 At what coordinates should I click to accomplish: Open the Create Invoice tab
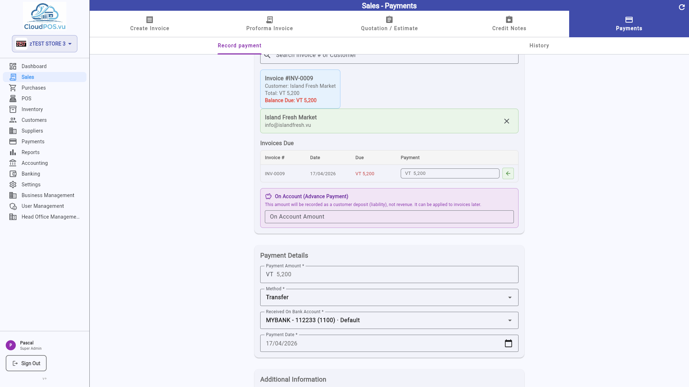pyautogui.click(x=150, y=24)
